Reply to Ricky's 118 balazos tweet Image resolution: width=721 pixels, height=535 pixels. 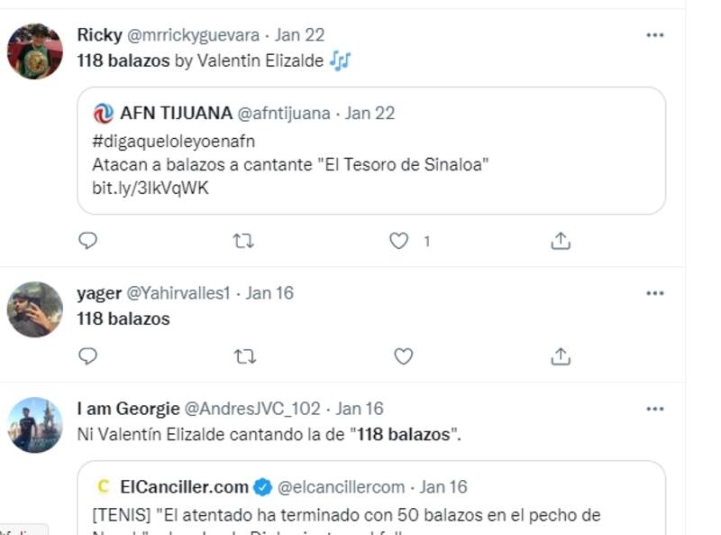[87, 241]
